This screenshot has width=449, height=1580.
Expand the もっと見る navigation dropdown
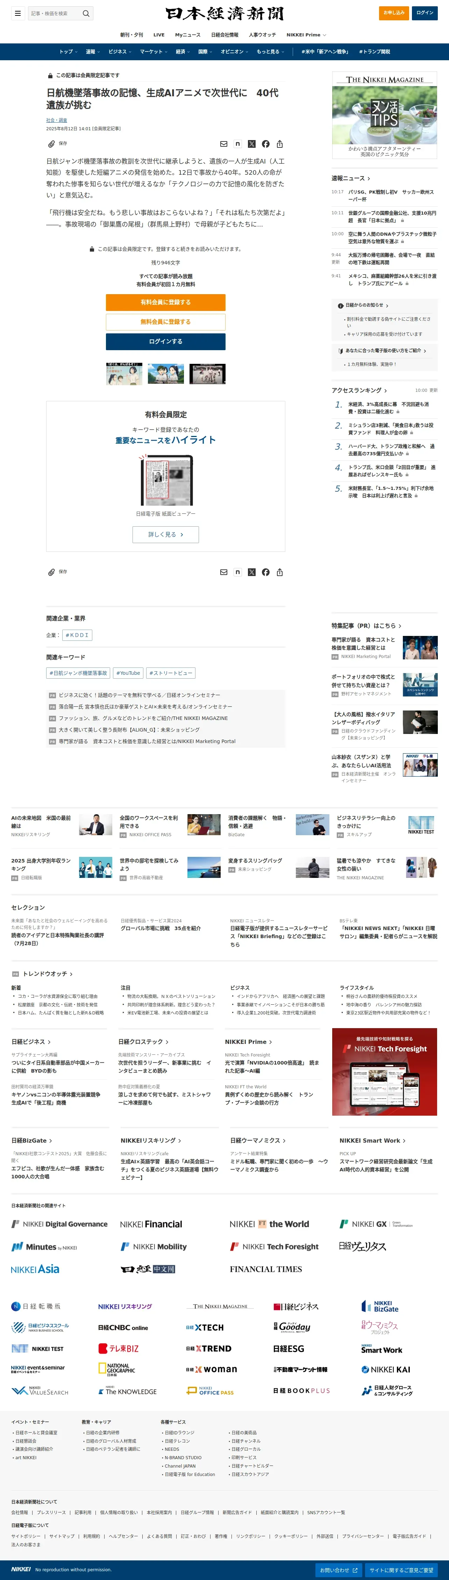point(270,51)
